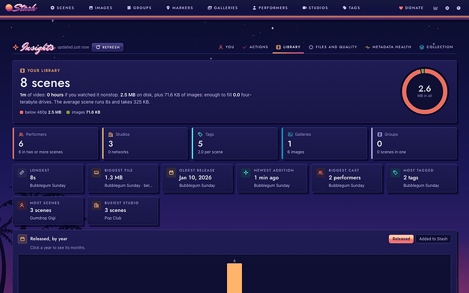Image resolution: width=469 pixels, height=293 pixels.
Task: Click the images legend swatch
Action: tap(68, 113)
